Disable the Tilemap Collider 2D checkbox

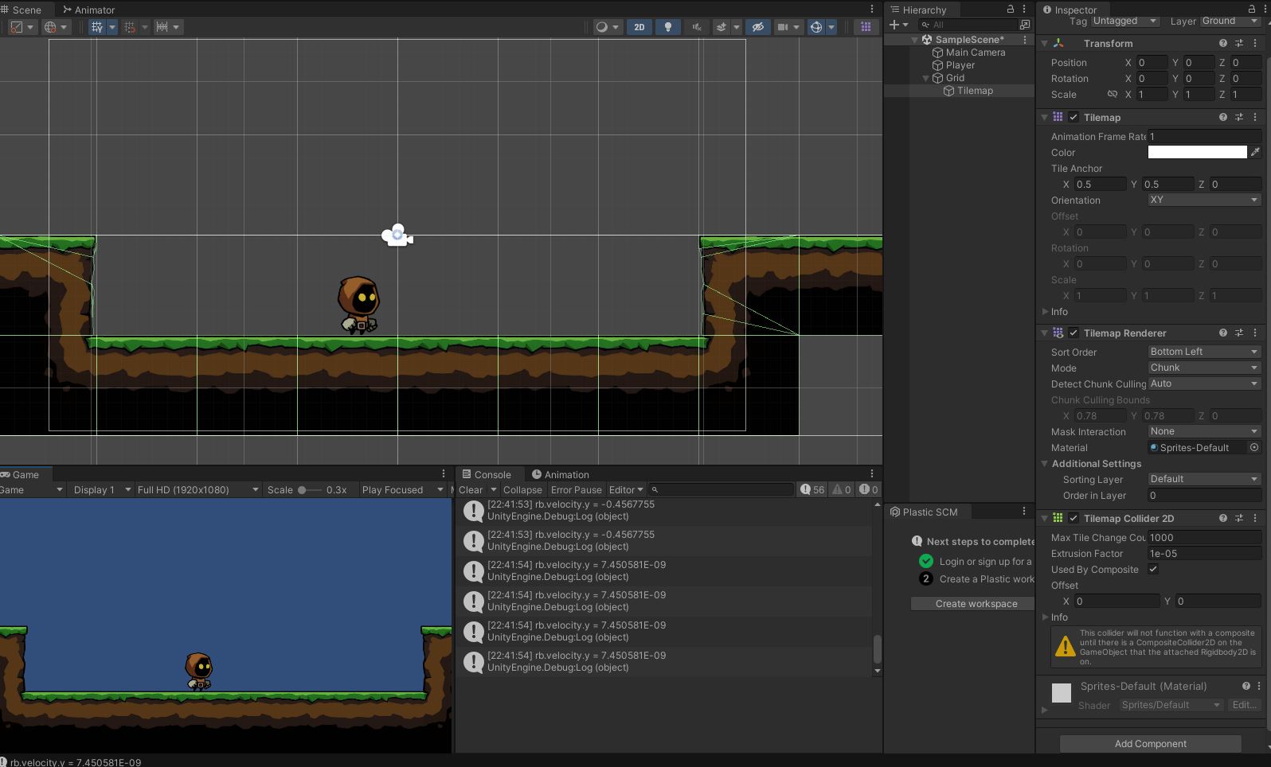(1074, 518)
